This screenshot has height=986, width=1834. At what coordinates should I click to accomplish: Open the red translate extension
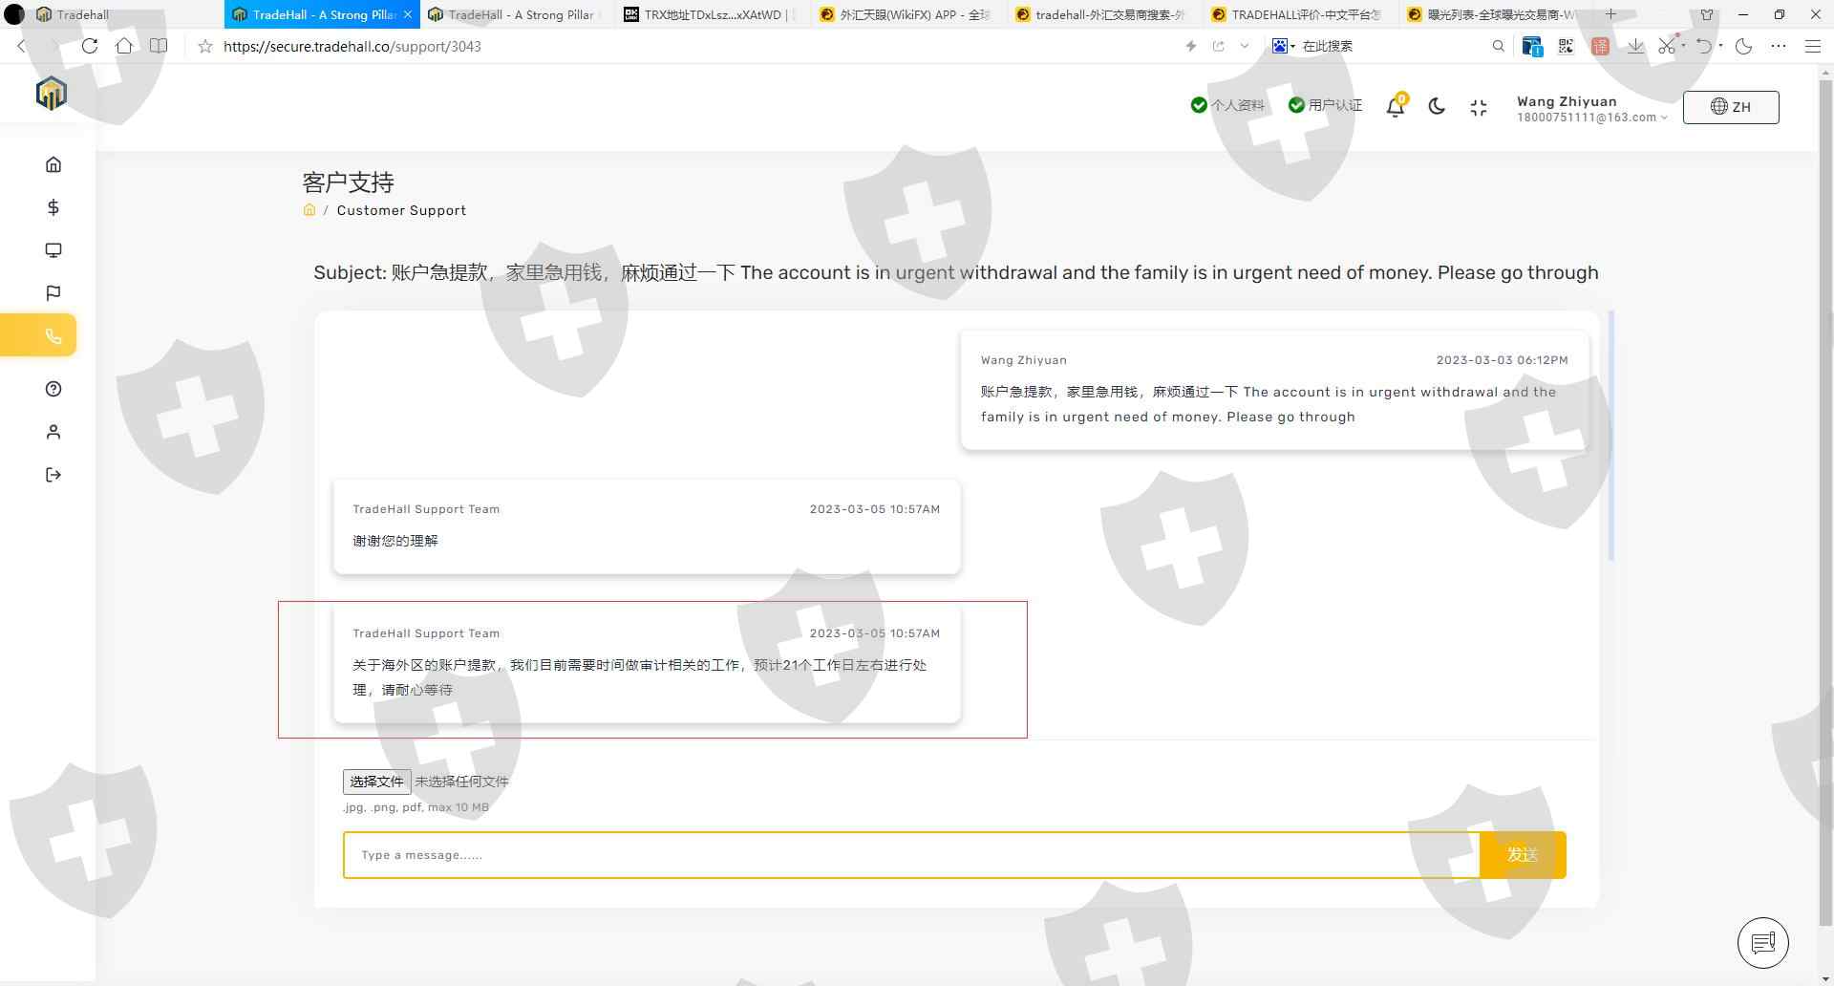coord(1601,46)
